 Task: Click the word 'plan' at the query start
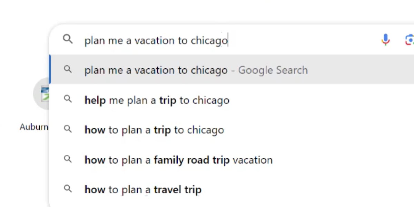click(95, 41)
